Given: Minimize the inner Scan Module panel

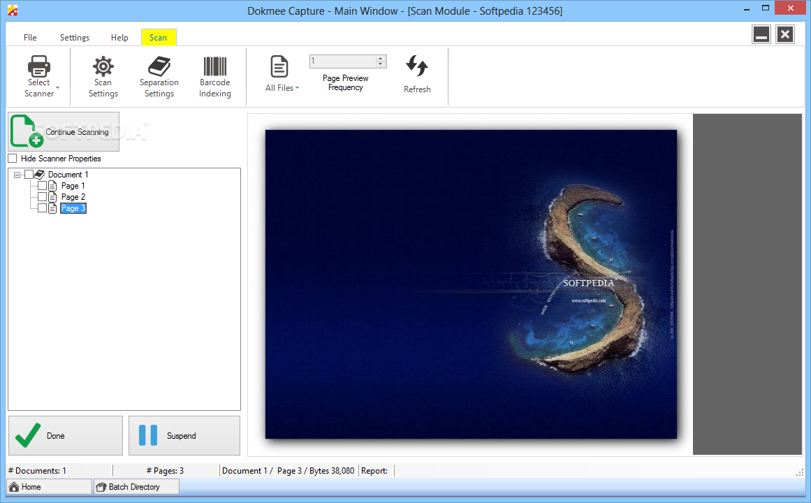Looking at the screenshot, I should 761,35.
